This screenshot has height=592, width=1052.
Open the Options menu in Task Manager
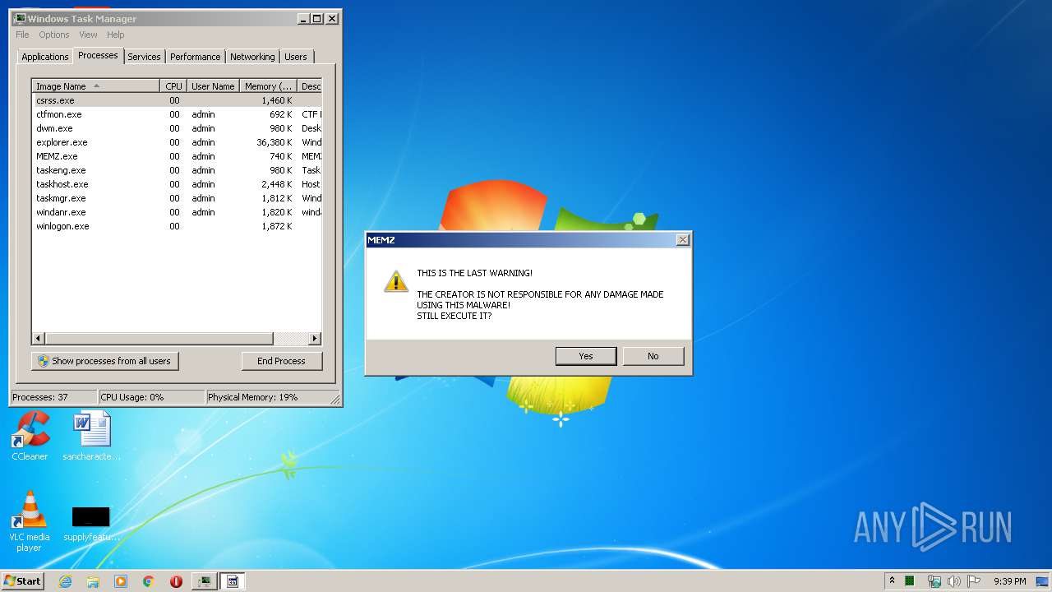54,35
